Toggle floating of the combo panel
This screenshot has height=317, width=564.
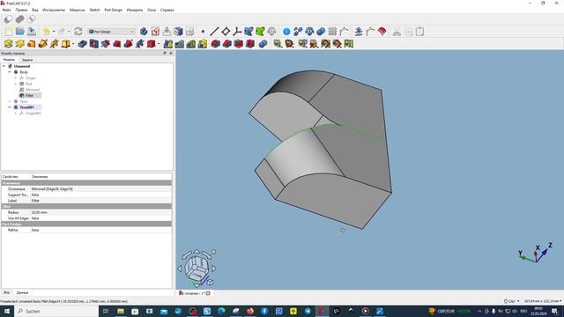165,53
